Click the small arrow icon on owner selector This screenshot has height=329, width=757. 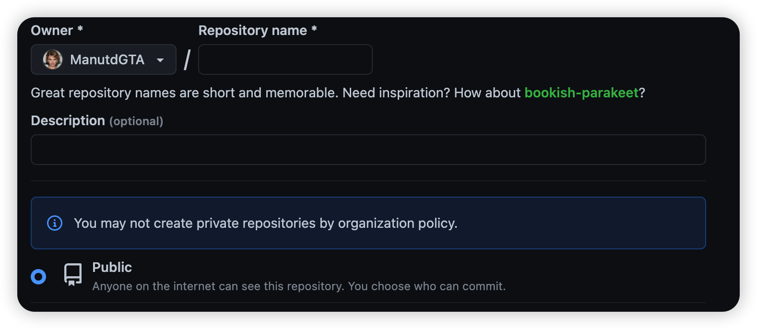coord(160,59)
